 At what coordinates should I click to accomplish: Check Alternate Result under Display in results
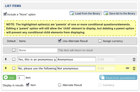60,85
